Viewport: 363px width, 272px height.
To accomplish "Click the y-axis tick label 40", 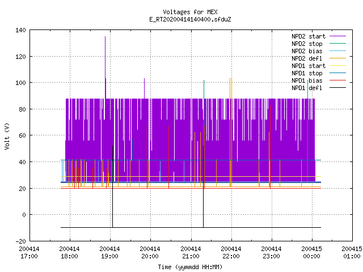I will [22, 162].
